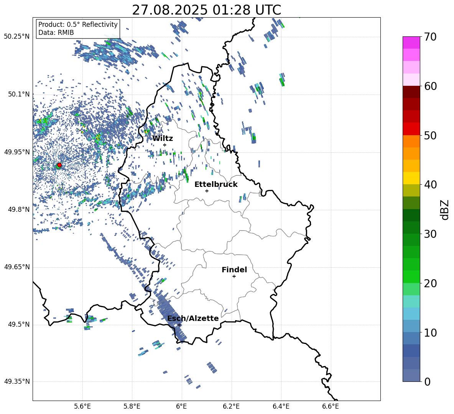Click the 'Ettelbruck' city label
Viewport: 454px width, 414px height.
click(216, 185)
